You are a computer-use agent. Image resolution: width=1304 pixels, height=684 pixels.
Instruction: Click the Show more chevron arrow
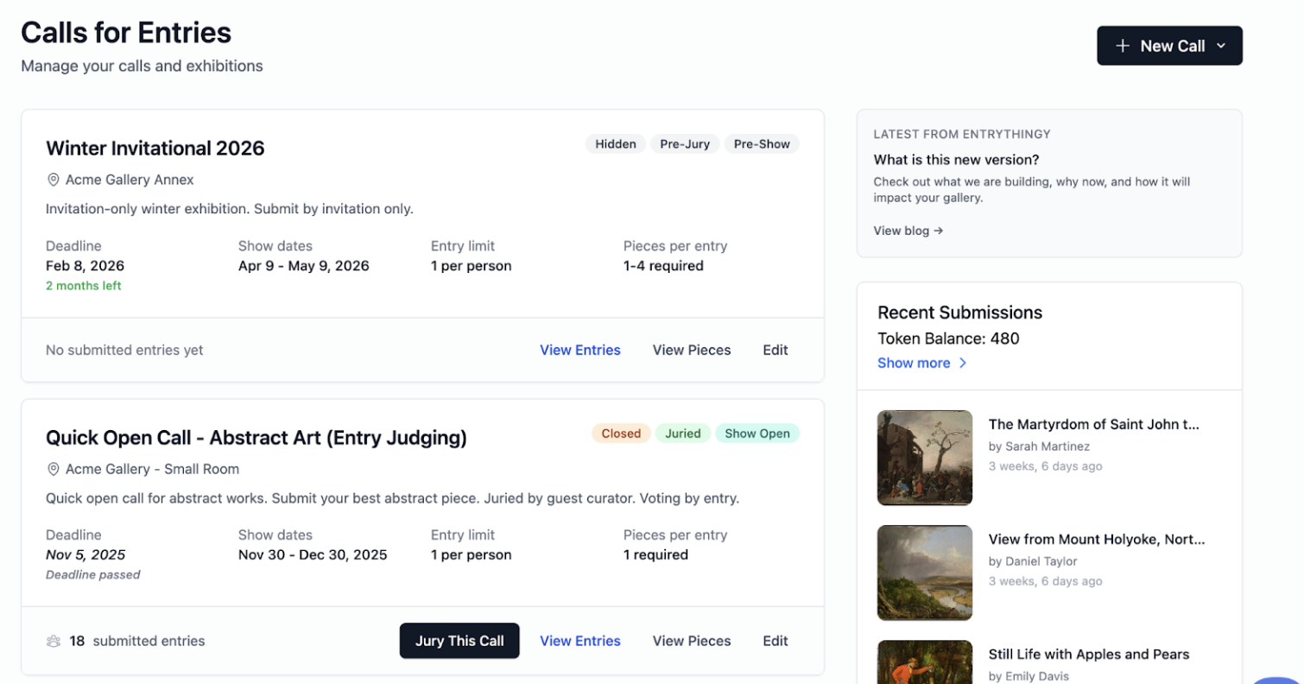tap(963, 363)
